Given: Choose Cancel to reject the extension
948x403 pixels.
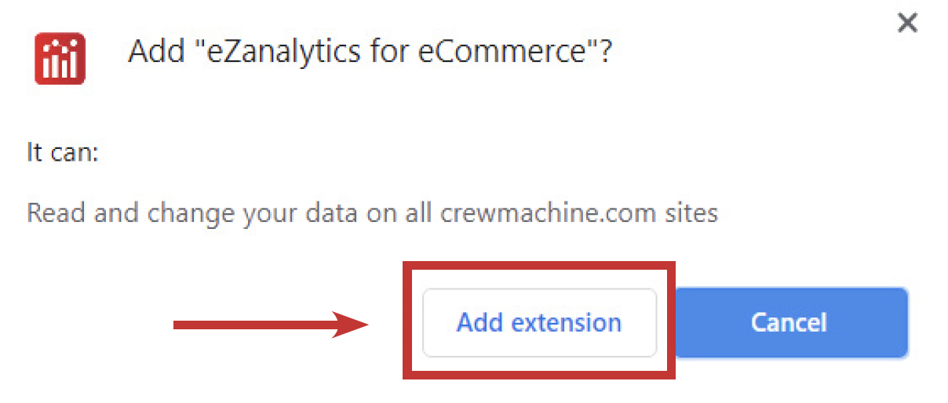Looking at the screenshot, I should [791, 322].
